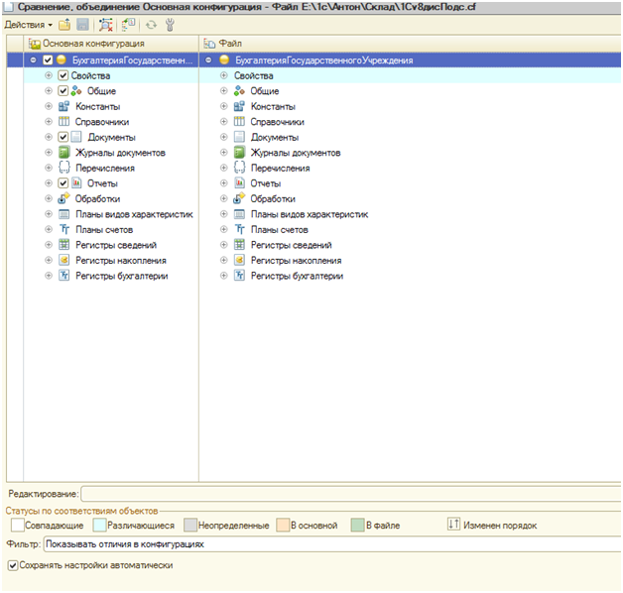Image resolution: width=623 pixels, height=593 pixels.
Task: Click the open file toolbar icon
Action: (64, 25)
